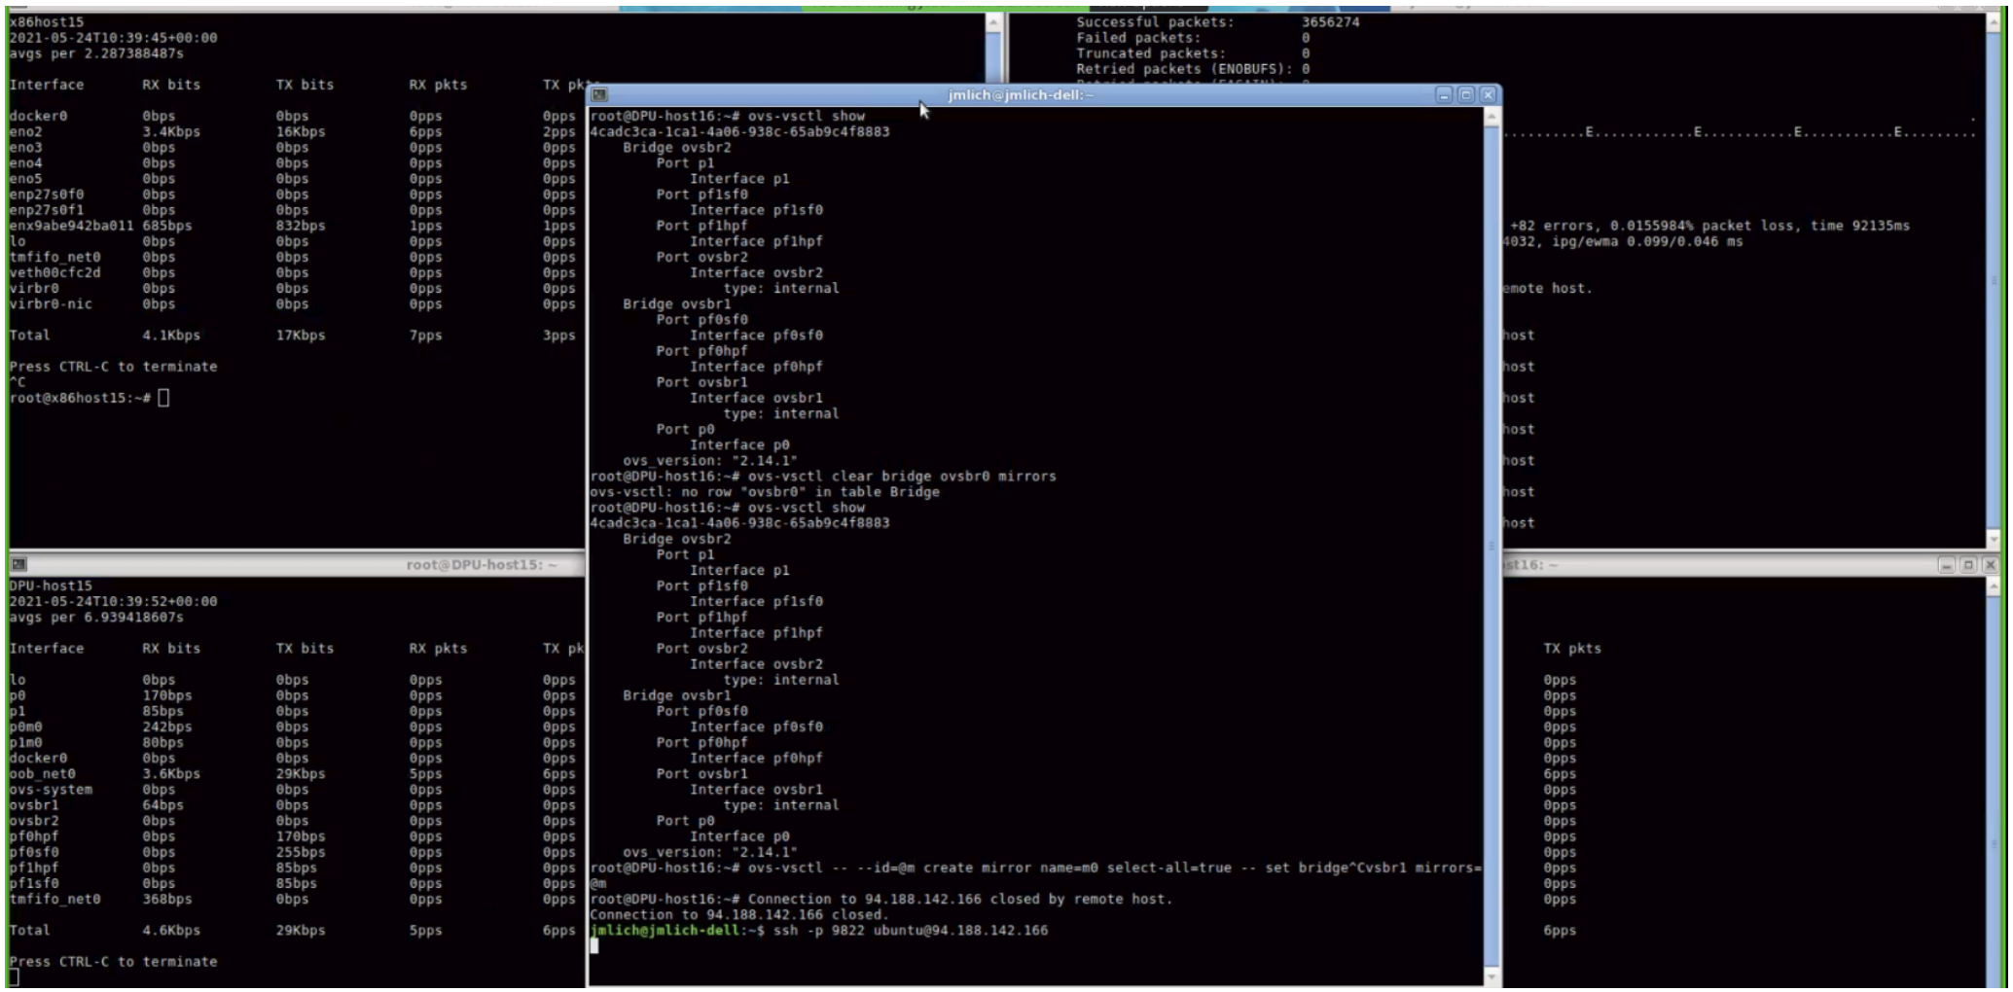This screenshot has width=2013, height=992.
Task: Select the p1m0 interface name
Action: click(x=26, y=743)
